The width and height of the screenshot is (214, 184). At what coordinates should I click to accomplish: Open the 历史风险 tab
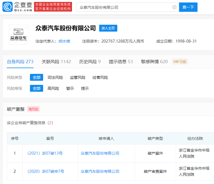tap(90, 62)
